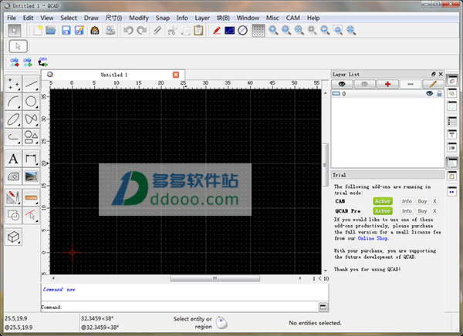Save the drawing using the floppy disk icon
Screen dimensions: 463x336
click(66, 30)
